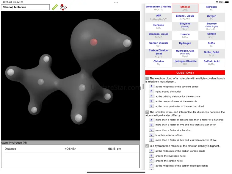Pick answer C 'around the carbon nuclei'
This screenshot has width=232, height=174.
(151, 161)
